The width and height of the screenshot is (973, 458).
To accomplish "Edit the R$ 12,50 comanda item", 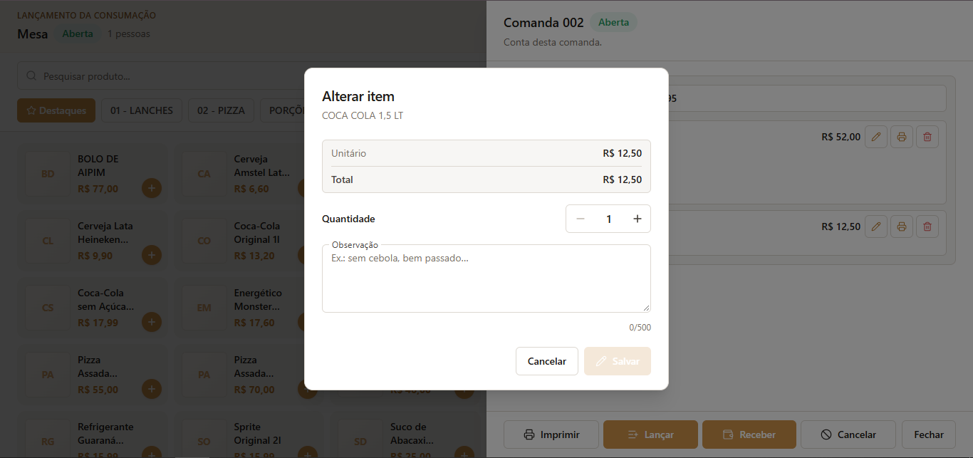I will point(876,227).
